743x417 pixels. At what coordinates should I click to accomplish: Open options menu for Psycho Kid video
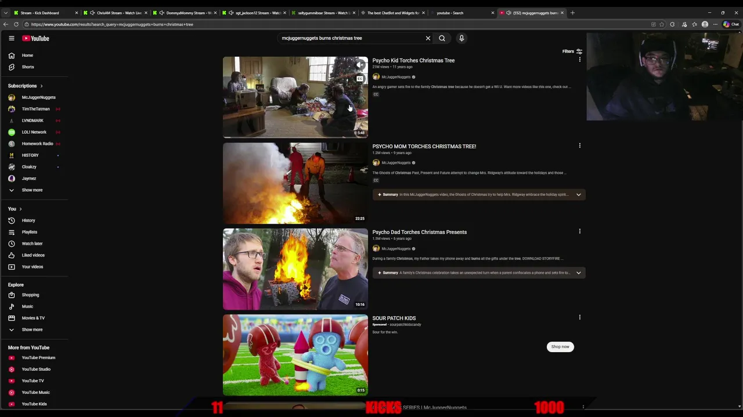coord(579,60)
